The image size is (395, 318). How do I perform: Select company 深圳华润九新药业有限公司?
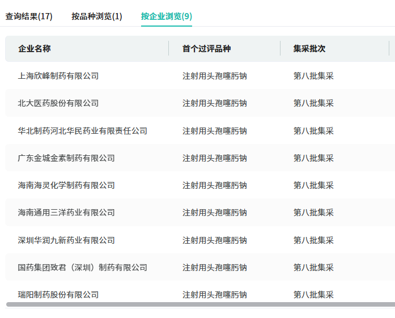(x=66, y=240)
